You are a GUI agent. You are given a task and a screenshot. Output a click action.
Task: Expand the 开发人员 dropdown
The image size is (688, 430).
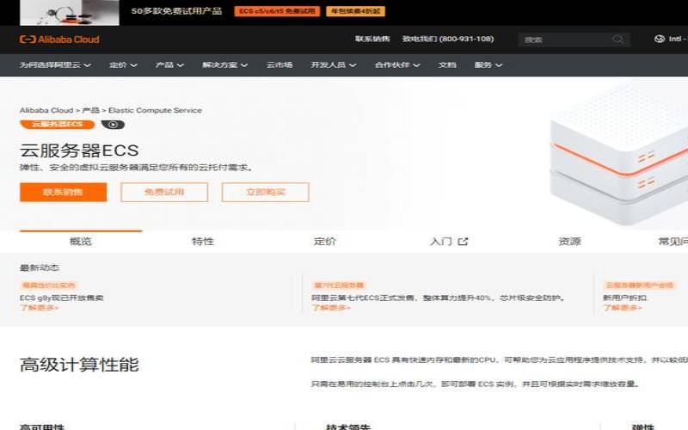coord(333,65)
